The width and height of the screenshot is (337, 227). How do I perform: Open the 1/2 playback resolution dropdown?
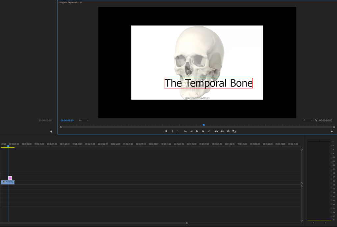click(x=307, y=120)
